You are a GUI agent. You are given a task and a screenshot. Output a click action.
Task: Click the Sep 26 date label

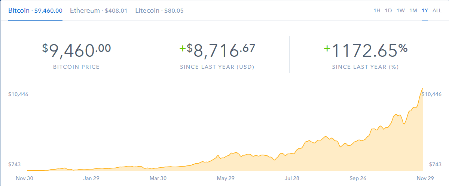coord(358,178)
